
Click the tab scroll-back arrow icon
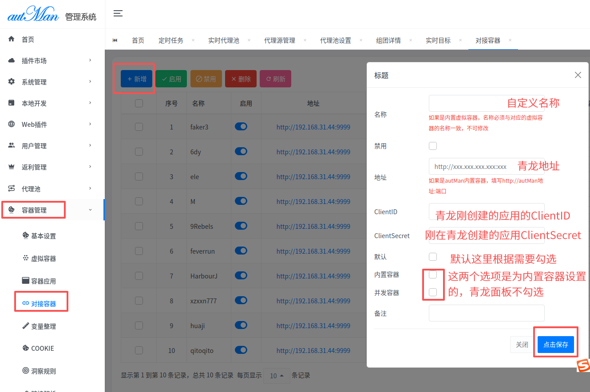115,40
